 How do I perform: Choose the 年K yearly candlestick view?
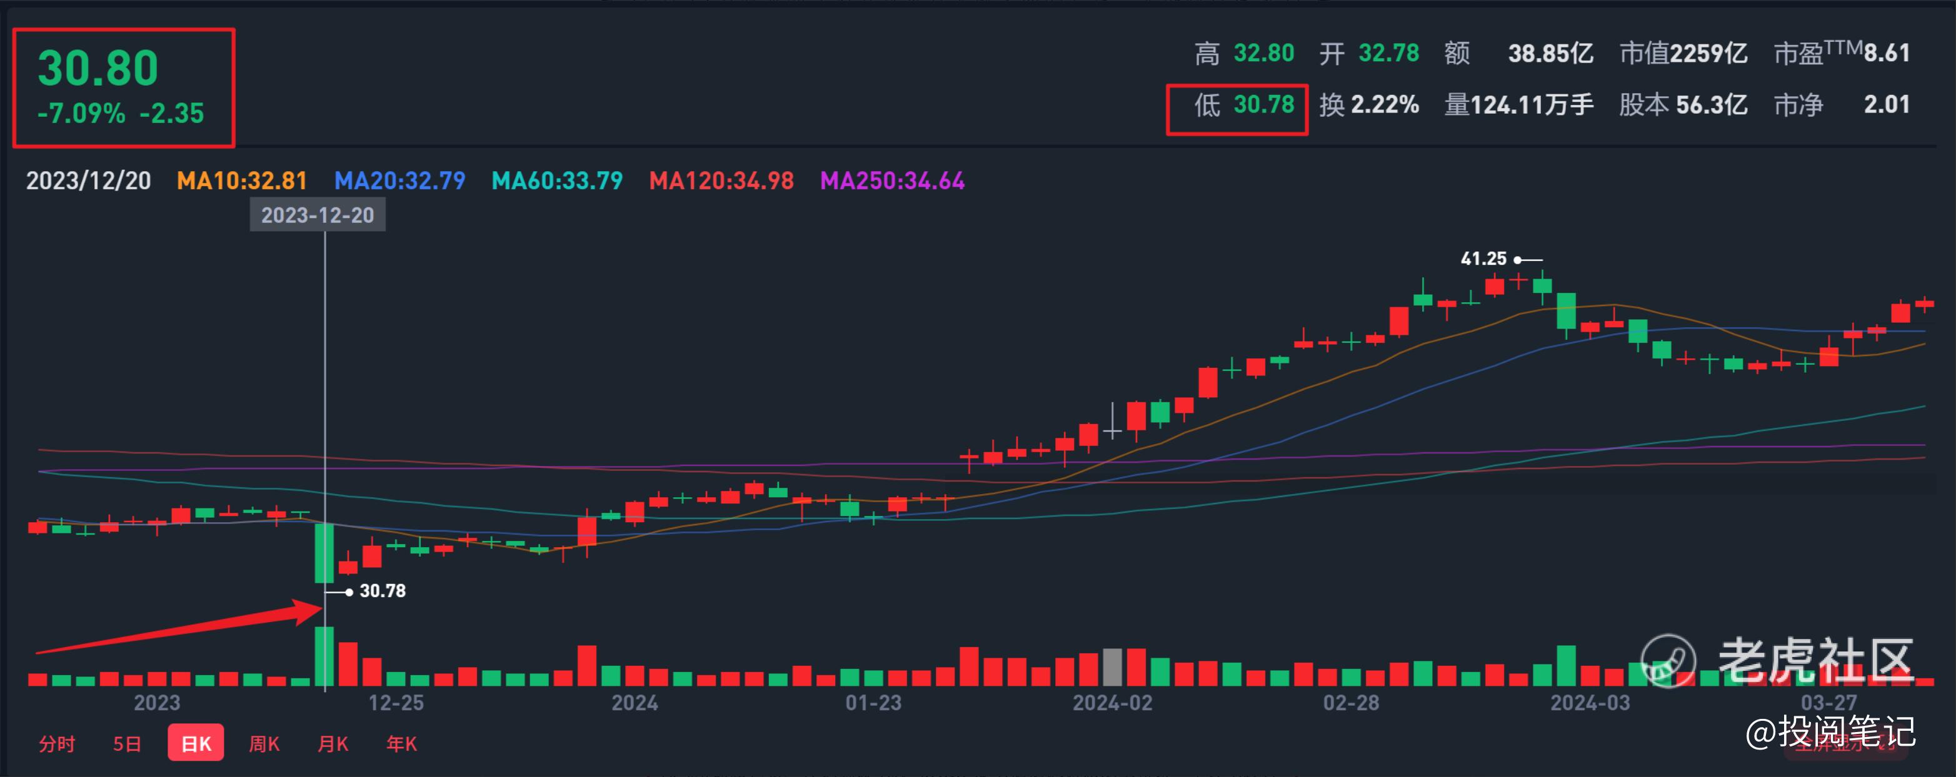coord(402,744)
